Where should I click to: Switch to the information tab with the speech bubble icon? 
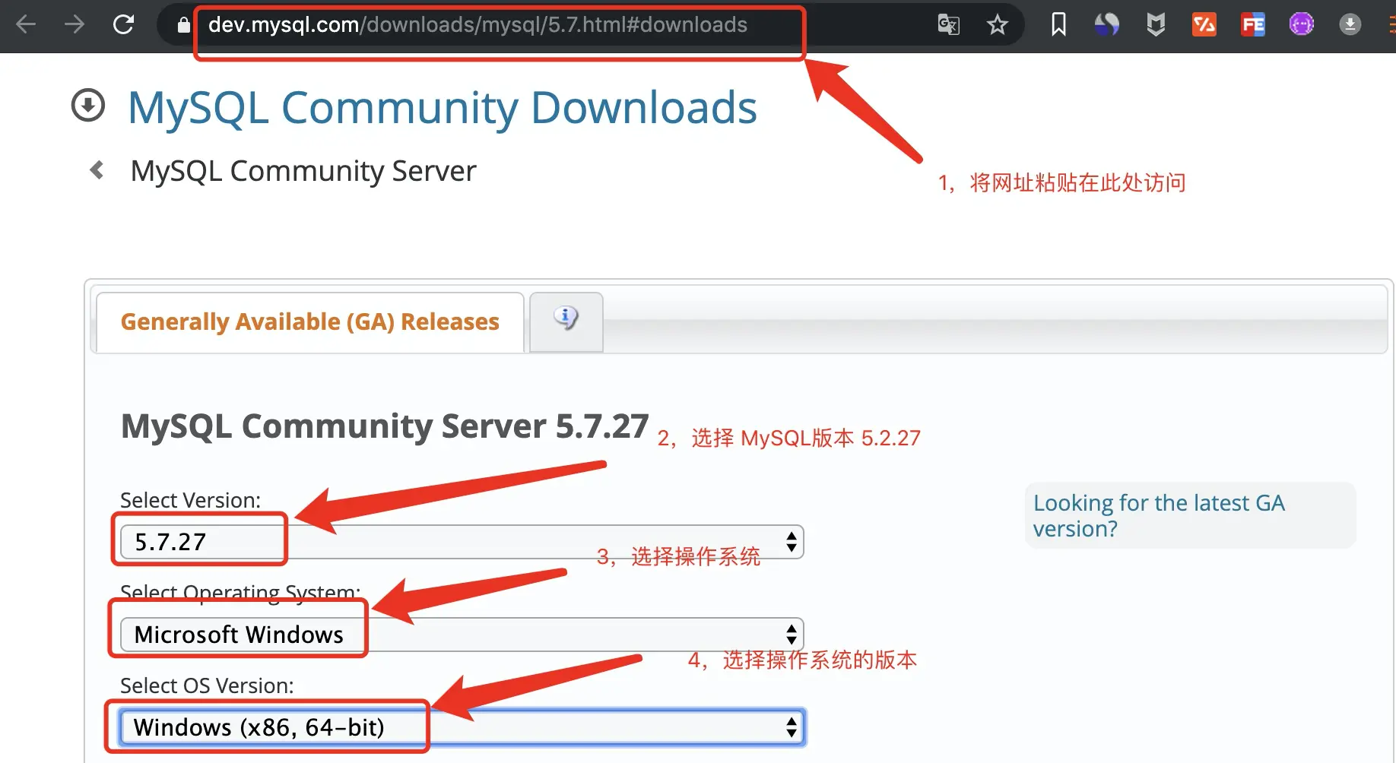pos(566,322)
